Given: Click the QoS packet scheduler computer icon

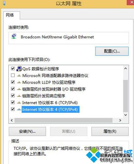Looking at the screenshot, I should tap(19, 69).
